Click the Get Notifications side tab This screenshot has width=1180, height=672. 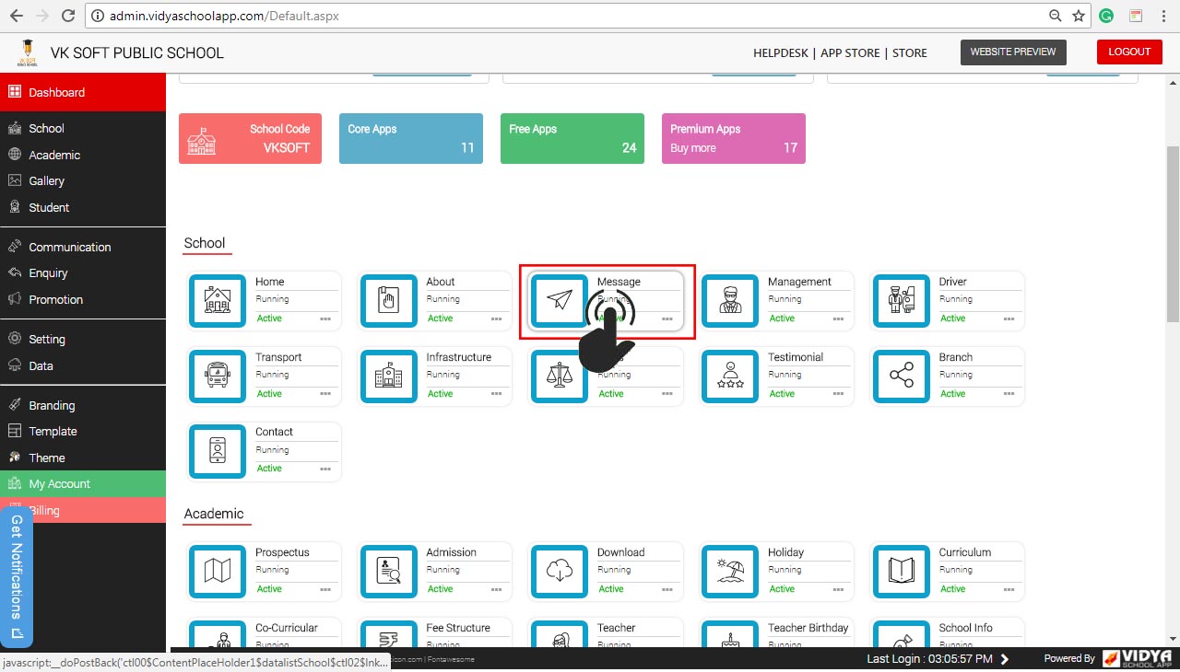(17, 577)
